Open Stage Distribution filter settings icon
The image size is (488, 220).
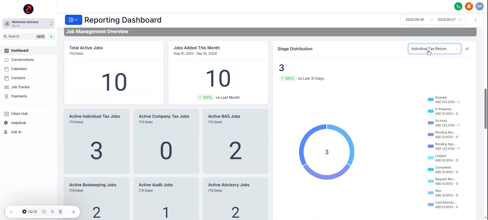point(467,49)
